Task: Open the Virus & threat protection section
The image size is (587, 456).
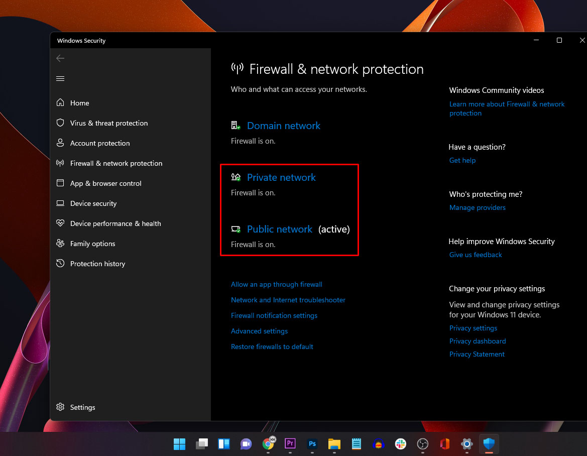Action: [x=108, y=123]
